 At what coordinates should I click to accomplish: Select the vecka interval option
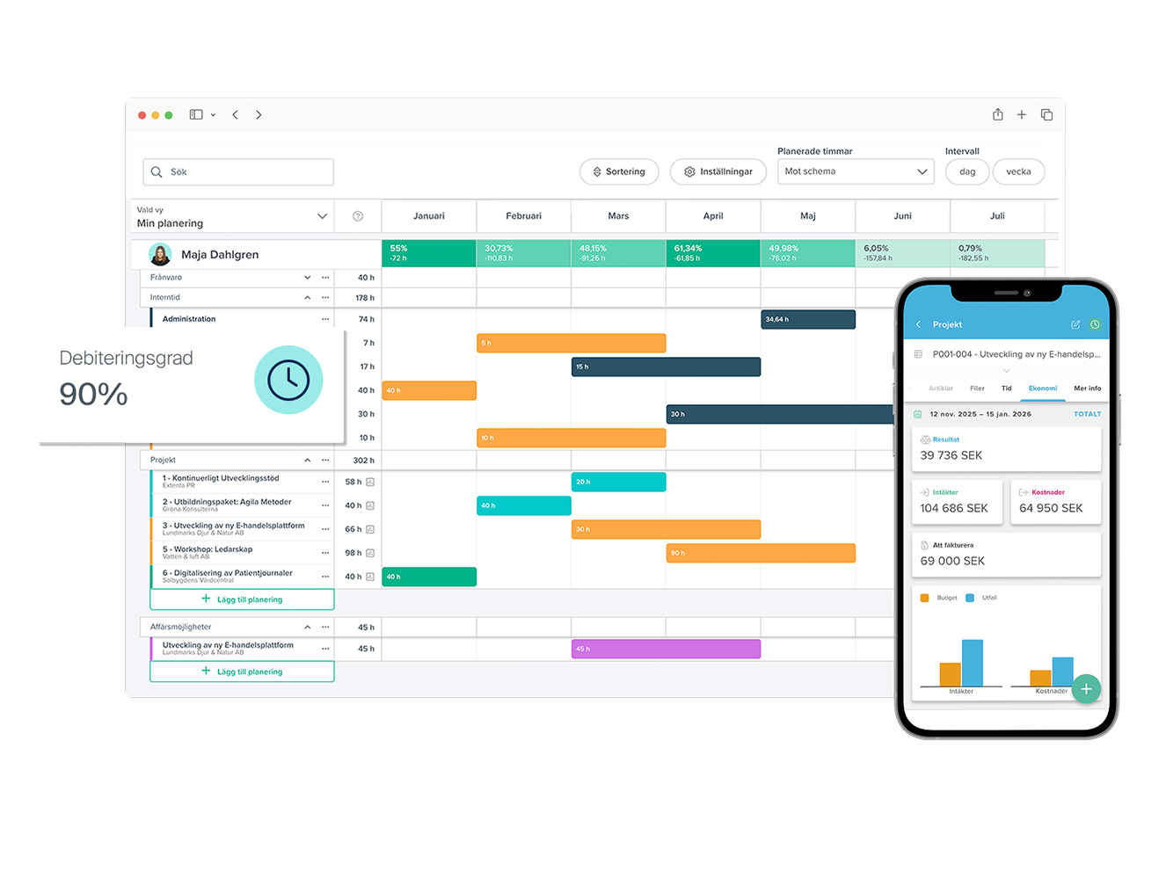(x=1018, y=171)
